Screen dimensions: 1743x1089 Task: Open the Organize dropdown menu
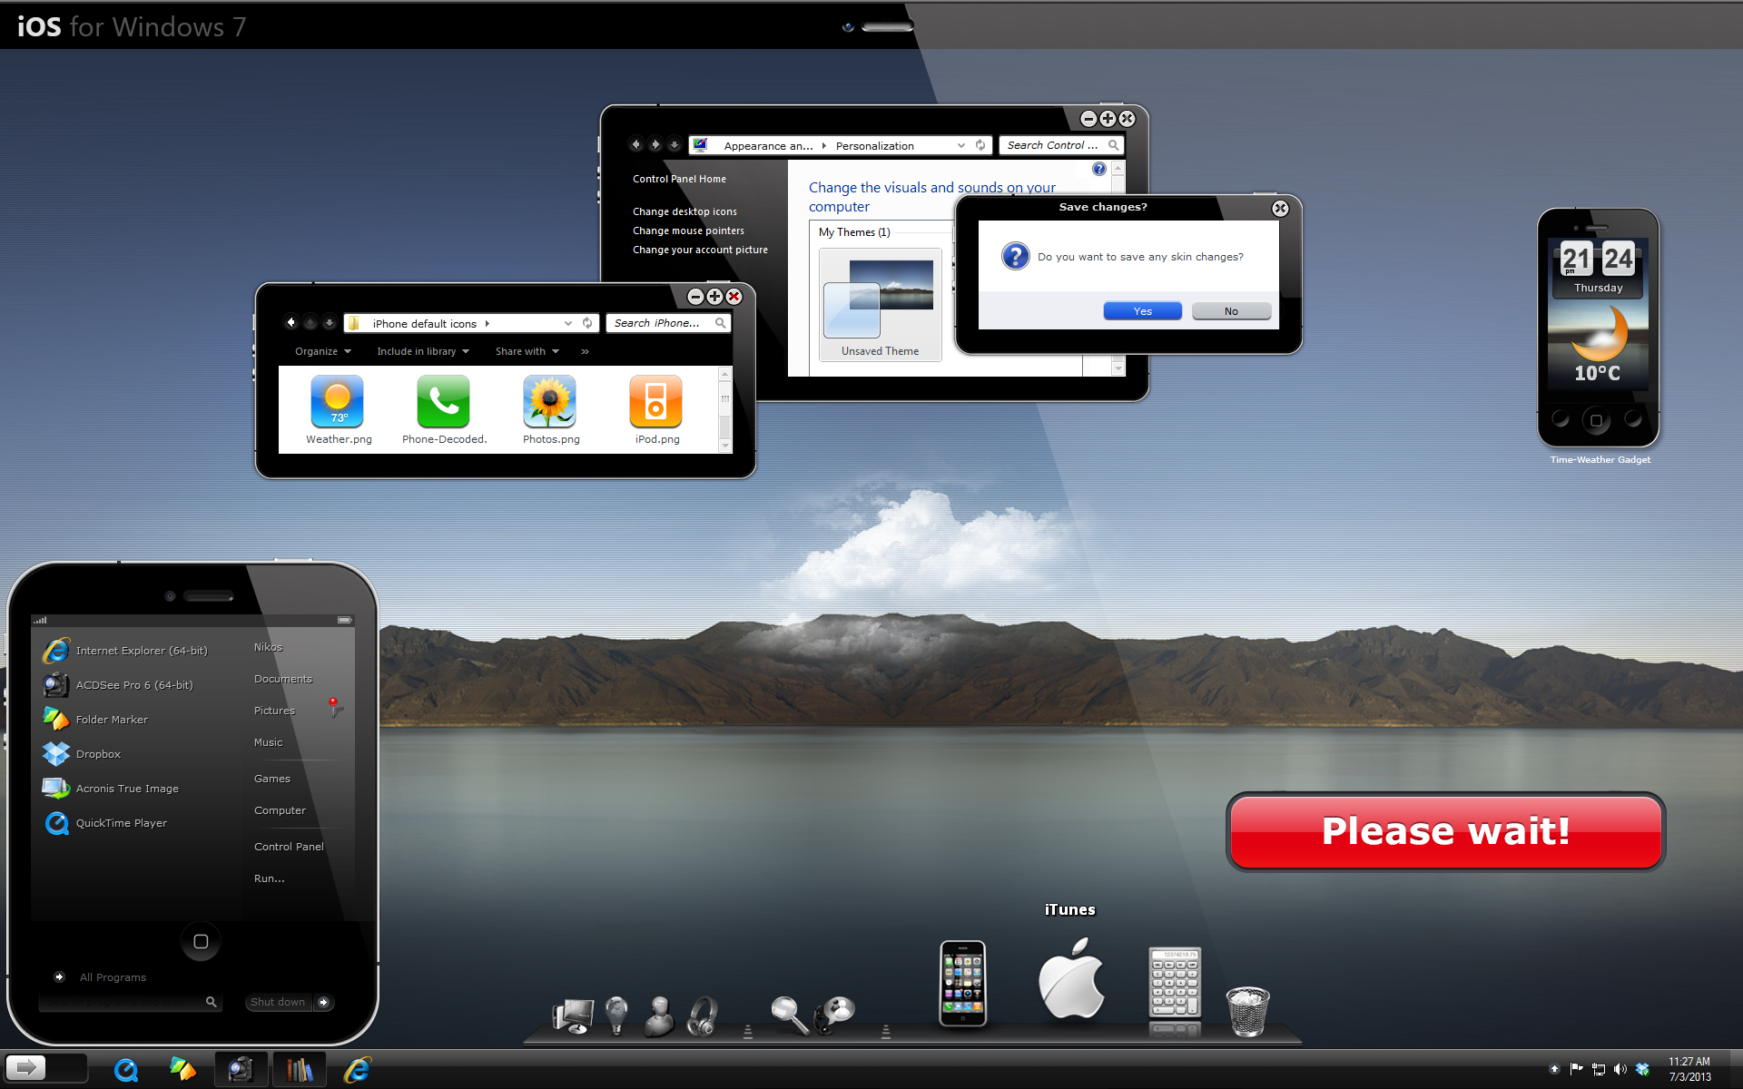322,351
